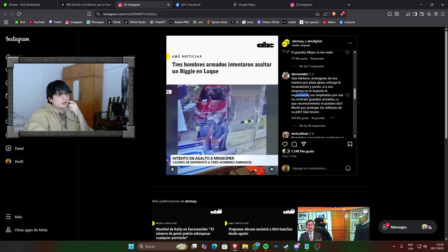Open a new browser tab

(349, 5)
